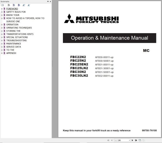This screenshot has width=162, height=143.
Task: Open the OPERATING TECHNIQUES bookmark
Action: click(19, 28)
